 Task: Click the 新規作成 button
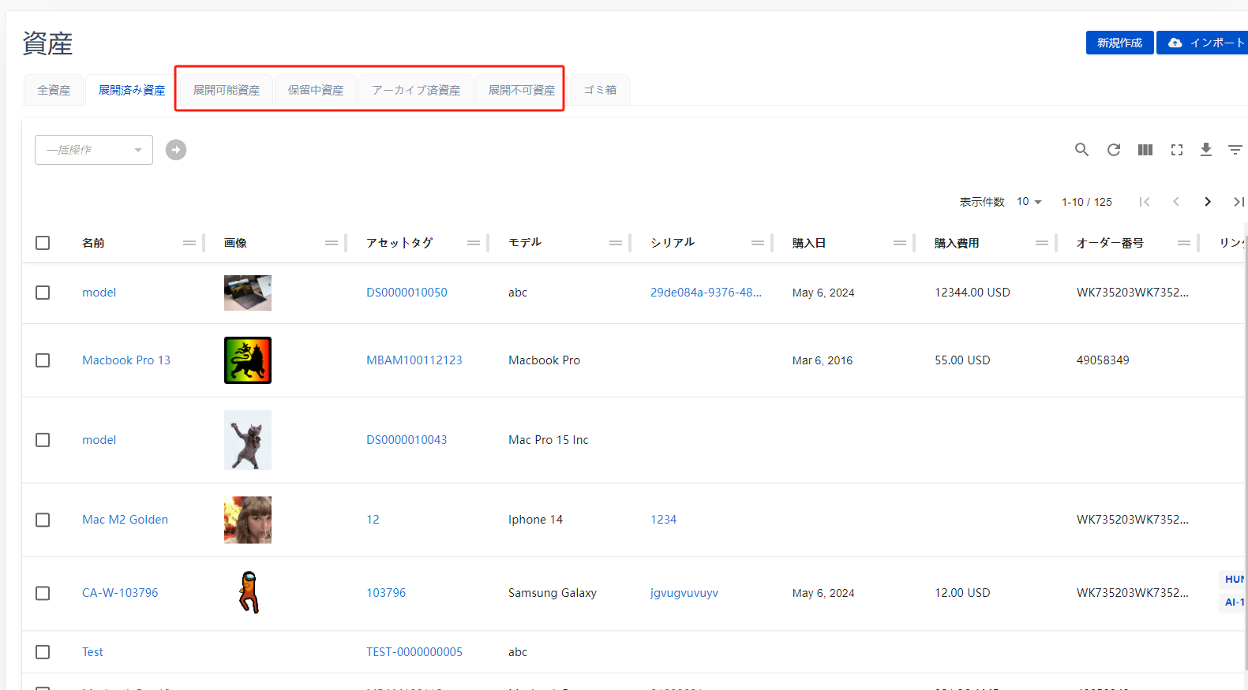1119,43
